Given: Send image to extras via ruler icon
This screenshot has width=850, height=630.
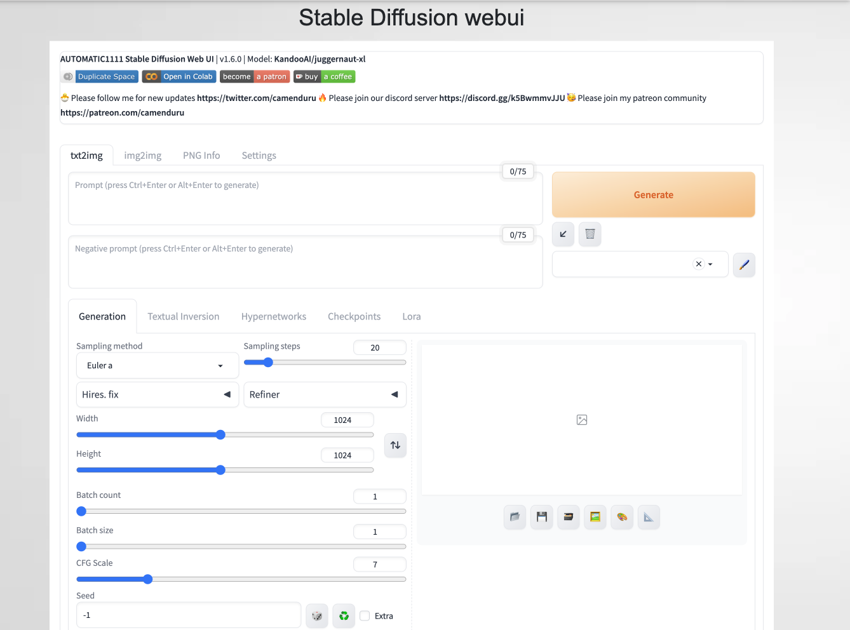Looking at the screenshot, I should coord(648,517).
